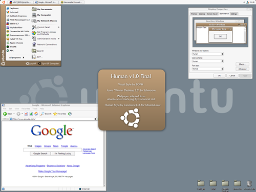The width and height of the screenshot is (256, 192).
Task: Click the Macromedia Fireworks taskbar button
Action: [x=71, y=2]
